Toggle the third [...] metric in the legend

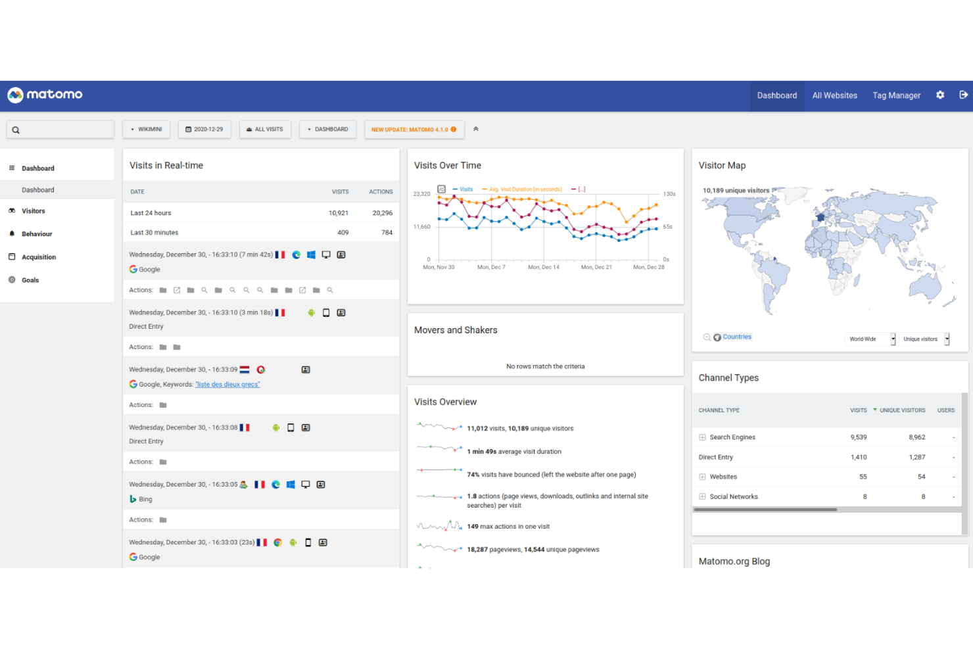580,189
